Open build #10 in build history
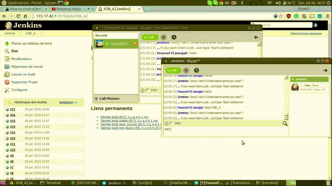This screenshot has height=186, width=332. (13, 150)
